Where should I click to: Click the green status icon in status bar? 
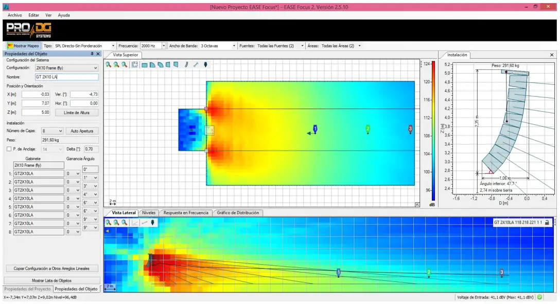pyautogui.click(x=539, y=297)
